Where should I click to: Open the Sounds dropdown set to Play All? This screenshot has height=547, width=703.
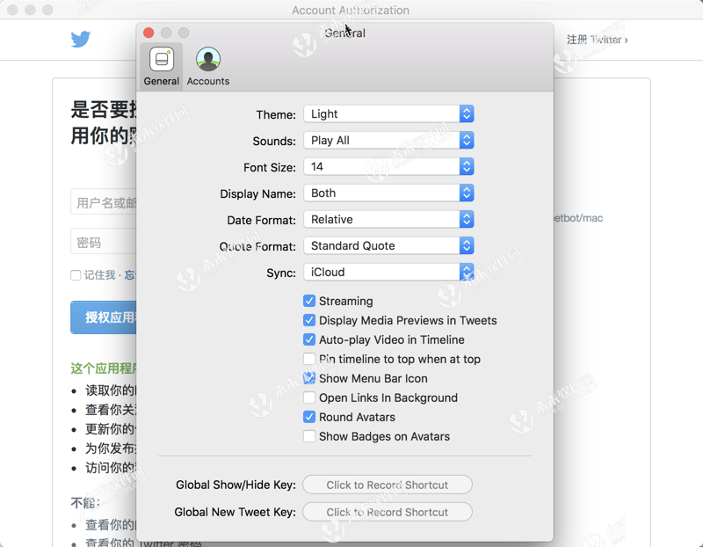click(388, 141)
